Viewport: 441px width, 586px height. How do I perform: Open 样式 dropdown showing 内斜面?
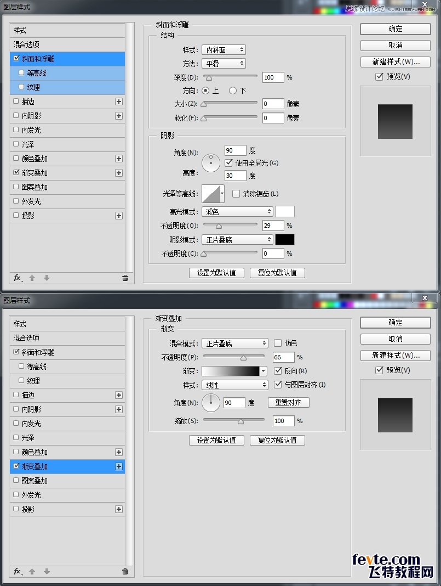tap(224, 50)
